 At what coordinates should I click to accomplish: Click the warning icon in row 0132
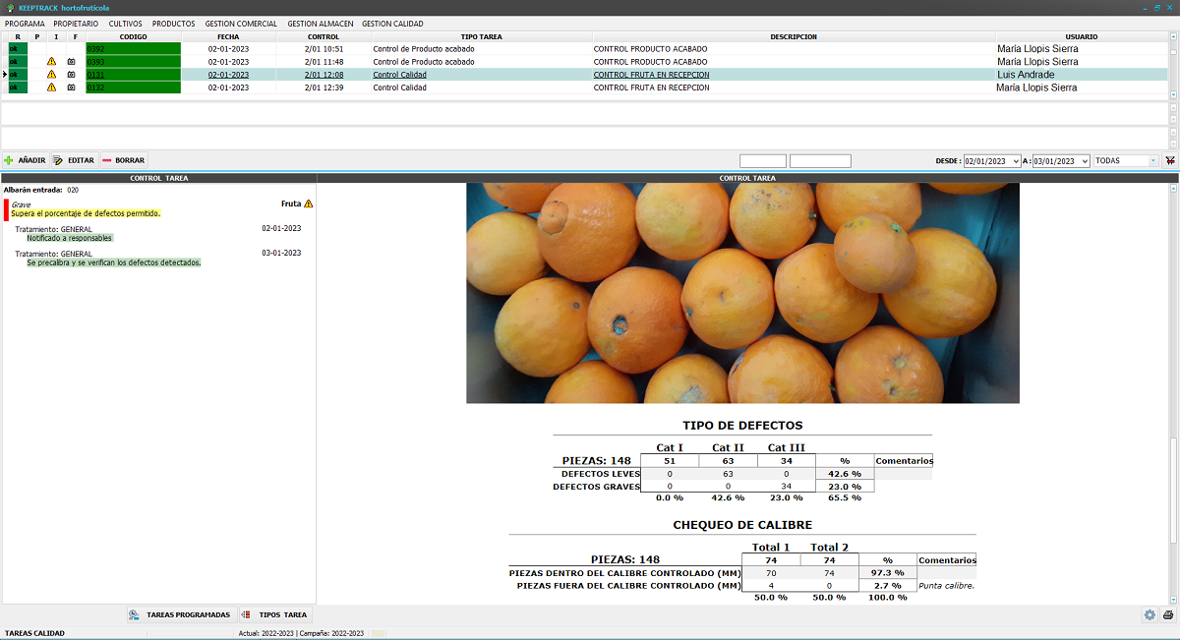tap(51, 87)
